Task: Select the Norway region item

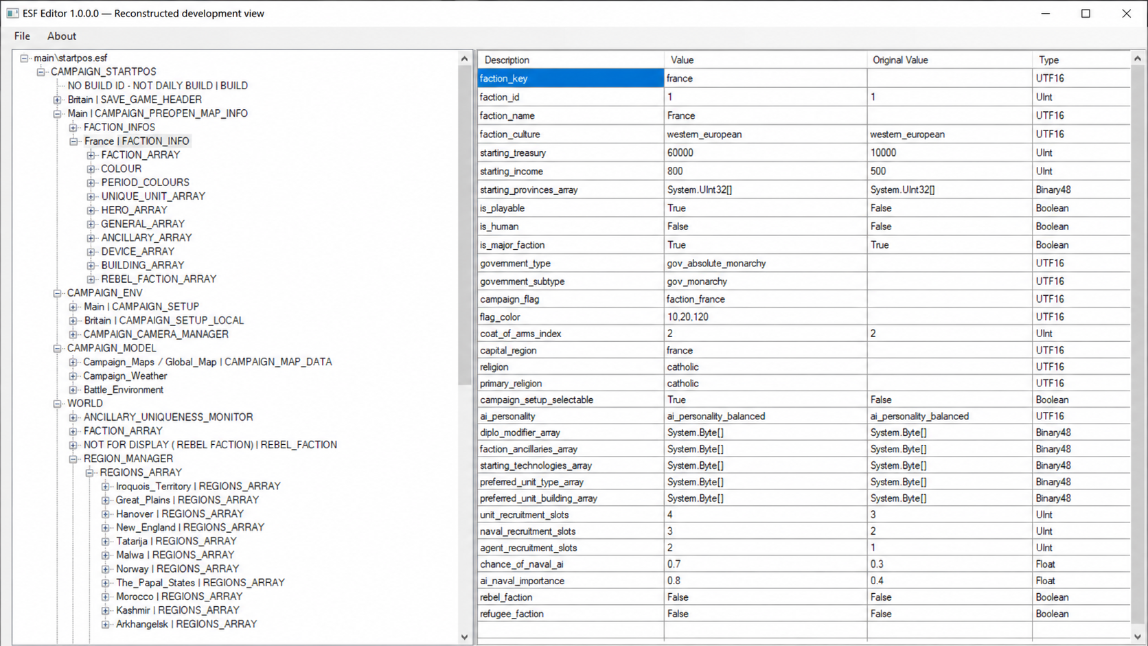Action: [178, 569]
